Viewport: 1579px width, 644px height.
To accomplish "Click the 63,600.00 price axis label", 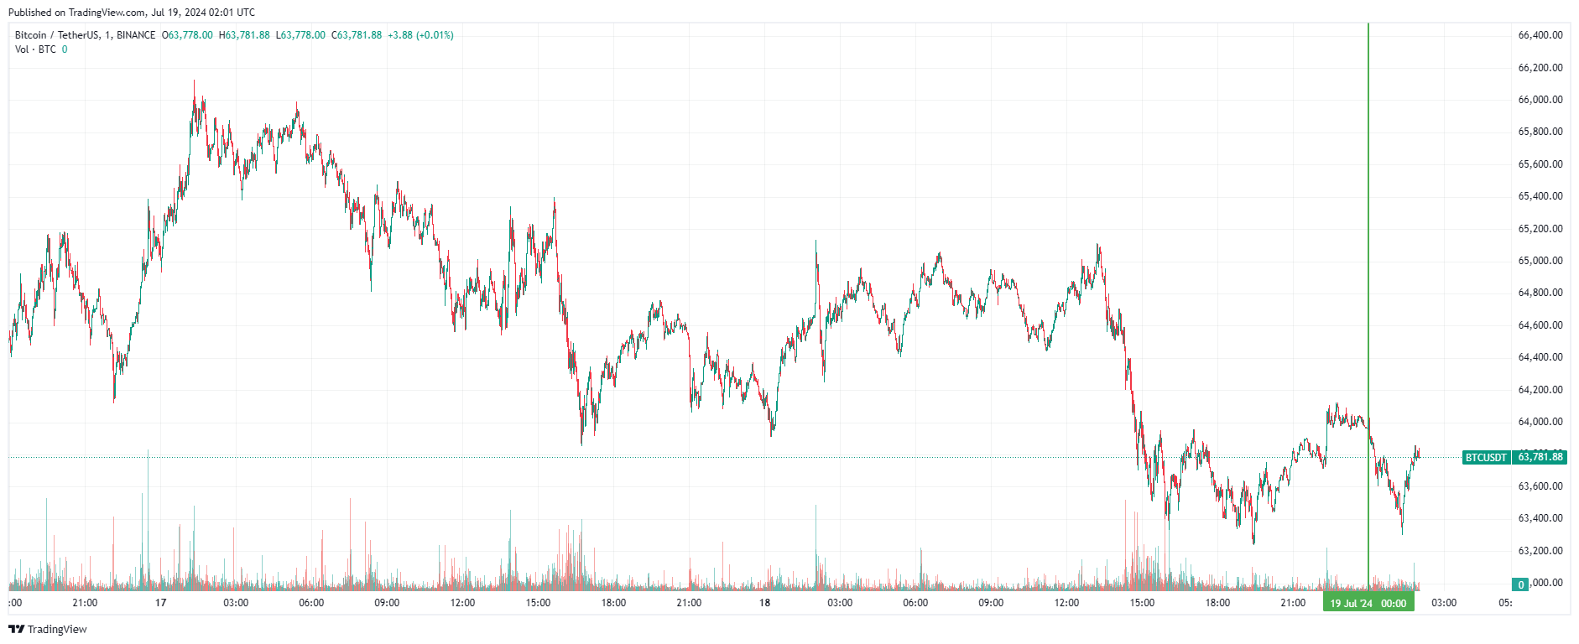I will point(1540,486).
